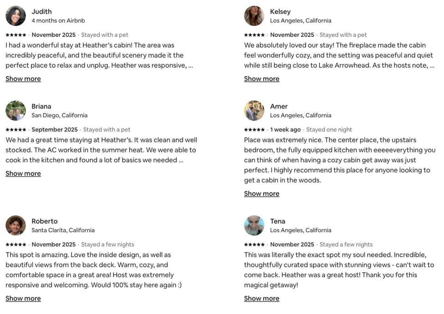
Task: Expand Briana's full review text
Action: coord(23,174)
